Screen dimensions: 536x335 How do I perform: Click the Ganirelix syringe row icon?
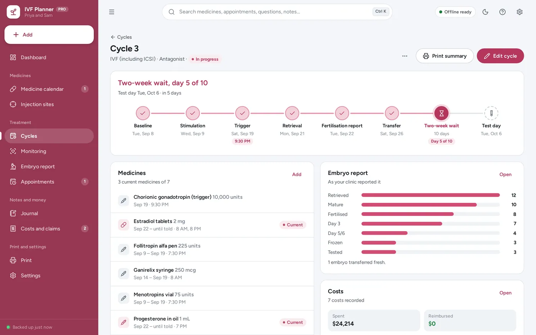point(124,274)
